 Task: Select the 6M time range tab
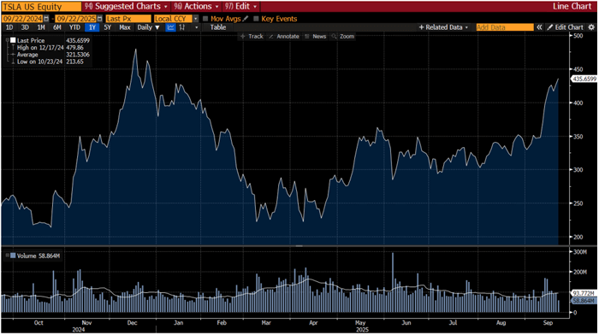point(57,27)
